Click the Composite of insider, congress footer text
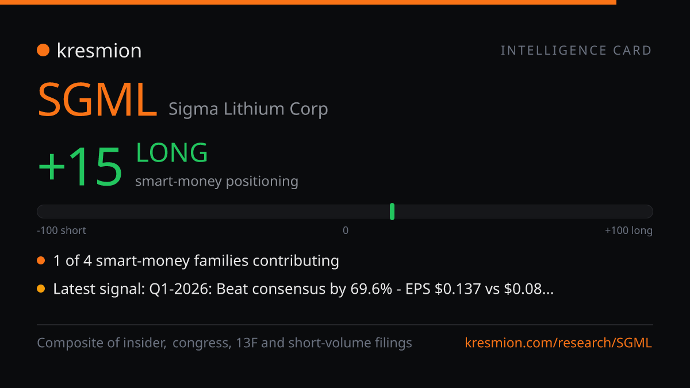Viewport: 690px width, 388px height. coord(224,343)
